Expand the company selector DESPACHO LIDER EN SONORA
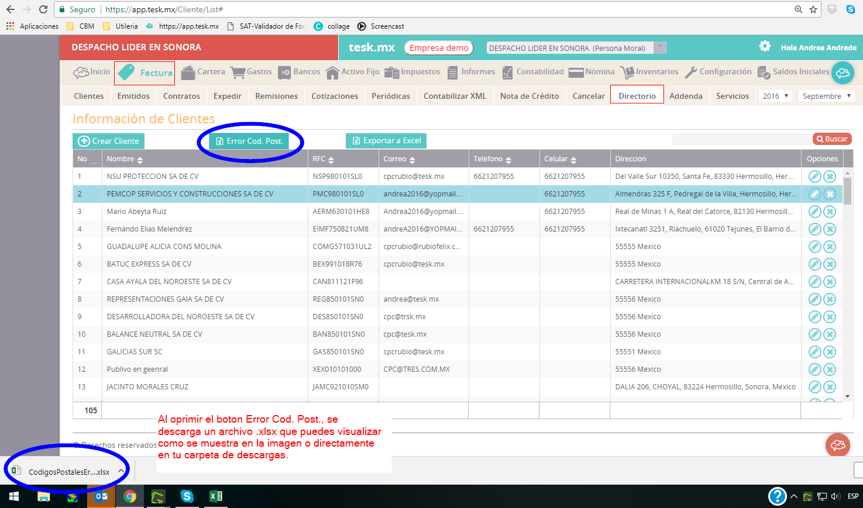 [661, 48]
